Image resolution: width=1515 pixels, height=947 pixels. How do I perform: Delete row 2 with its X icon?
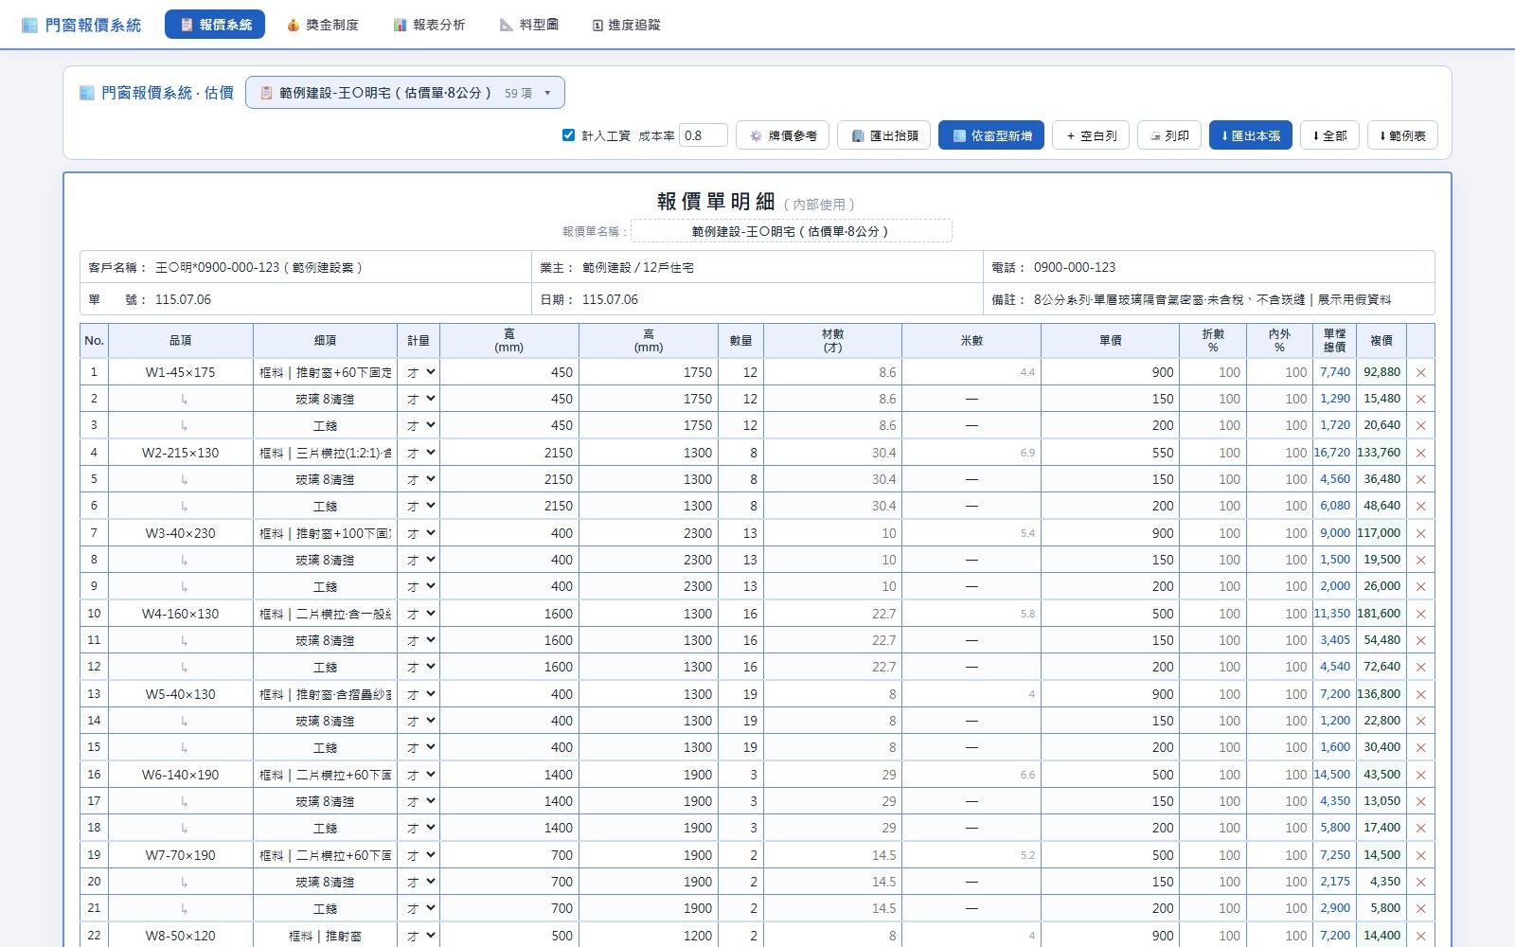click(x=1420, y=399)
